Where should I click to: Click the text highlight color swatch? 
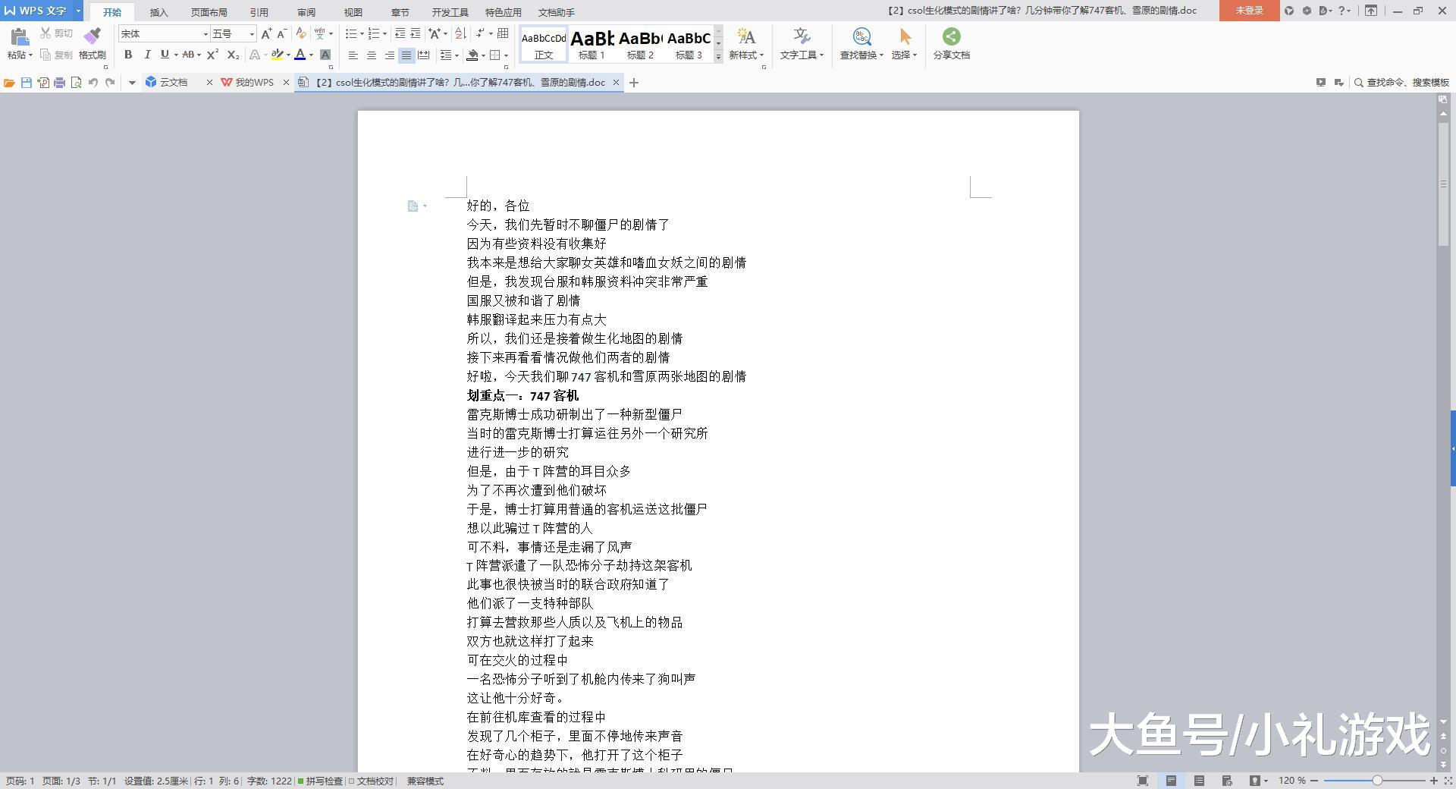pos(278,55)
